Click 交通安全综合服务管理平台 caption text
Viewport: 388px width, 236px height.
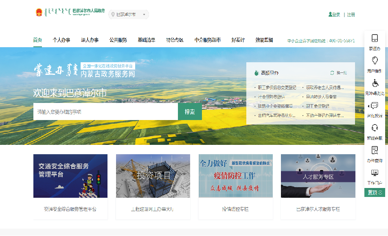click(x=70, y=209)
